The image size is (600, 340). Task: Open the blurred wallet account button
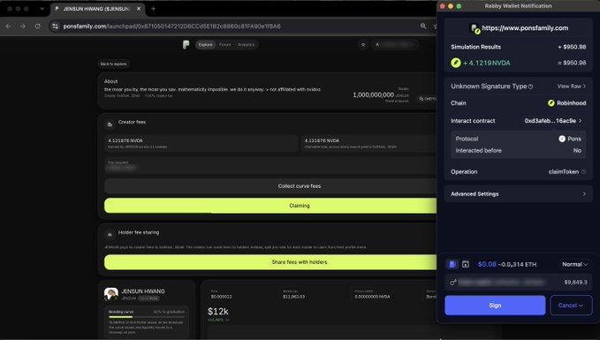click(x=394, y=45)
